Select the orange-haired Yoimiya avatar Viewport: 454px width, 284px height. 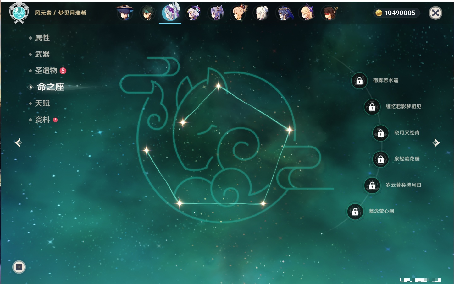[239, 13]
